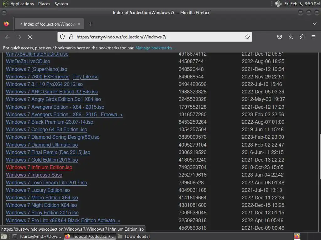
Task: Open the Places menu
Action: [x=44, y=4]
